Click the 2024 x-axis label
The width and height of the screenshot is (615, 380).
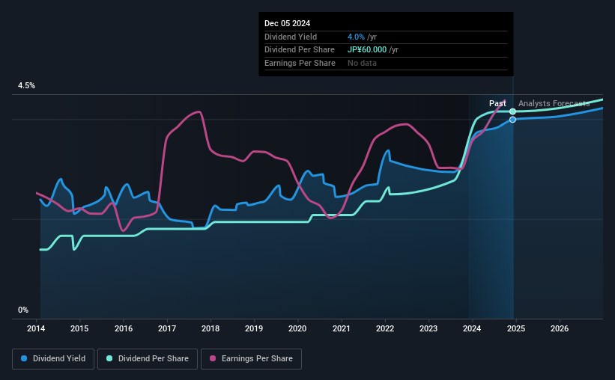(x=472, y=328)
